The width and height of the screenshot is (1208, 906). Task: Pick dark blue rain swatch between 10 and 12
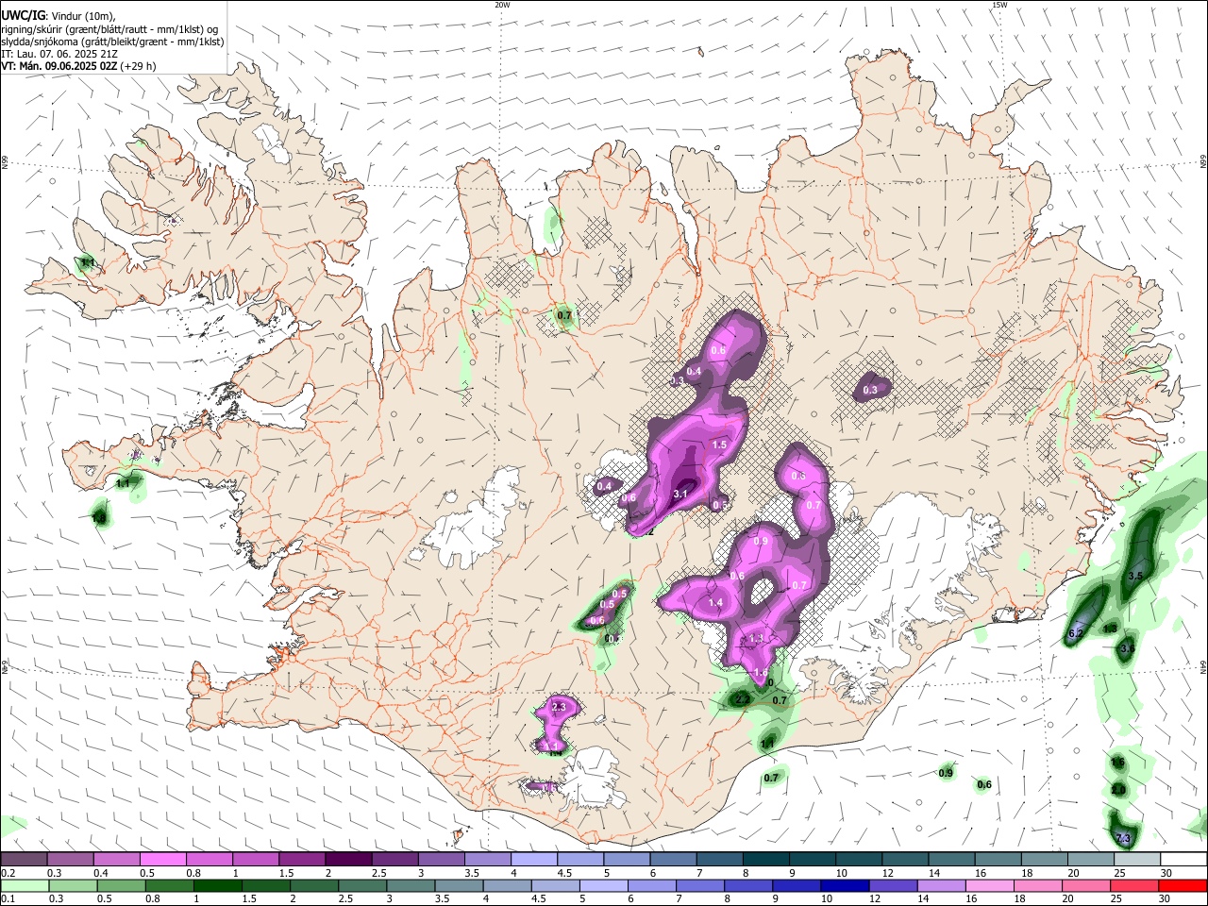(x=843, y=885)
